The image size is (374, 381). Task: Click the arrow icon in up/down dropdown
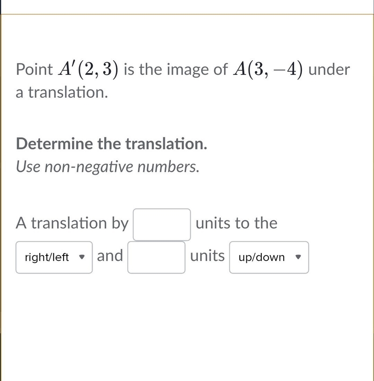click(298, 257)
